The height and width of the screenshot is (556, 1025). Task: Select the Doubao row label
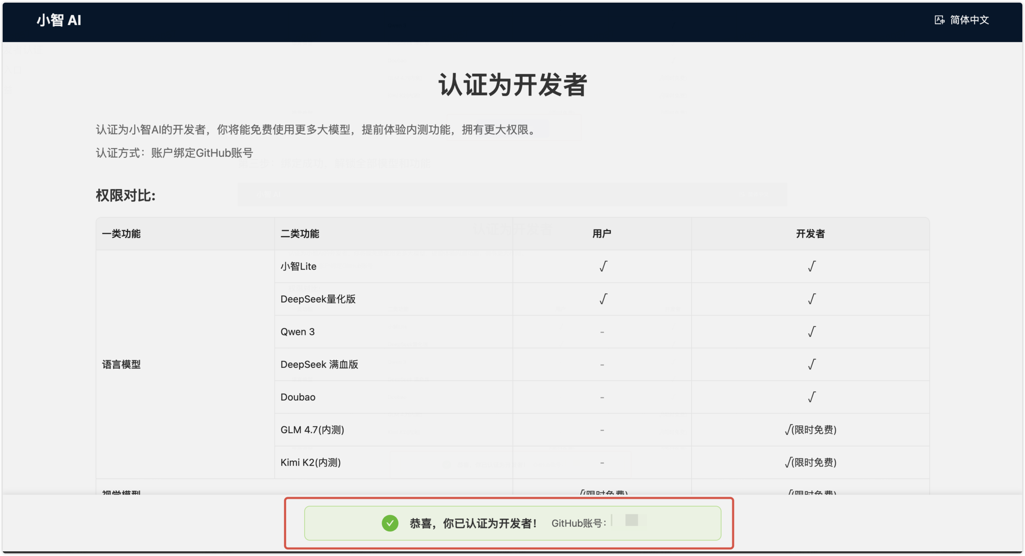[298, 397]
